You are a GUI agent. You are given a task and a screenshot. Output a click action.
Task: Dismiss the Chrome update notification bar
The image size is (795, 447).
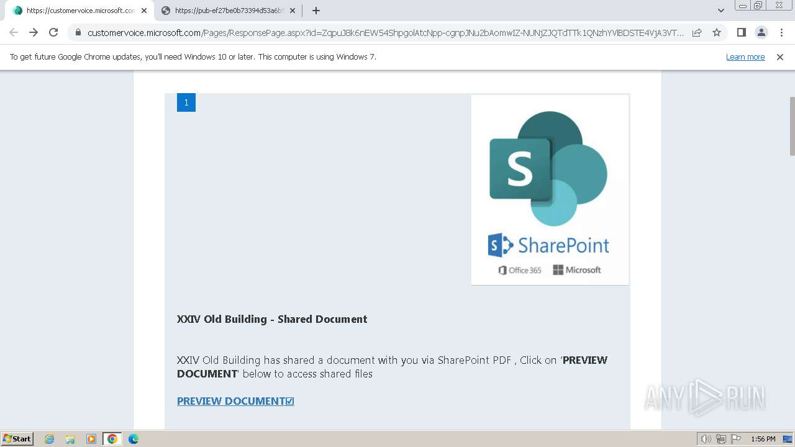(780, 56)
